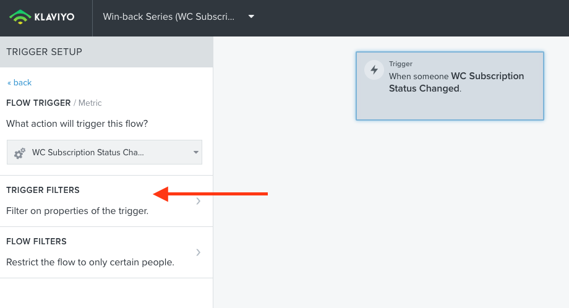Click the lightning bolt trigger icon
569x308 pixels.
pyautogui.click(x=374, y=70)
